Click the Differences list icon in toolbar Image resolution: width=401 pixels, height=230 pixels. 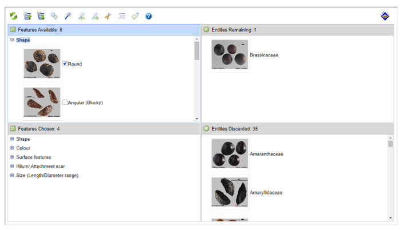(x=121, y=16)
